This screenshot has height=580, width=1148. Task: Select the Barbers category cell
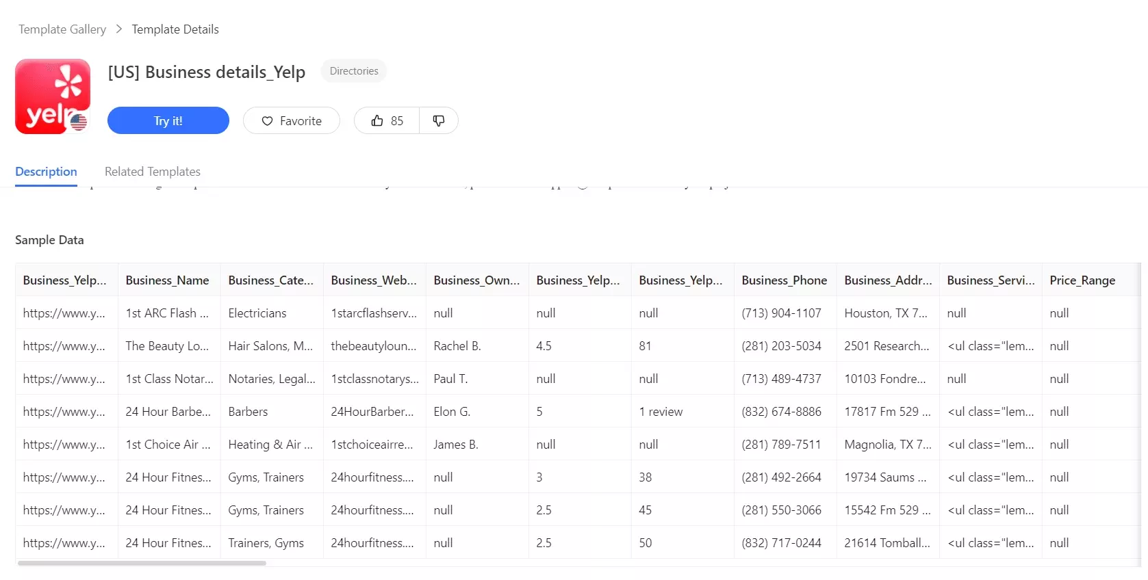pyautogui.click(x=248, y=412)
